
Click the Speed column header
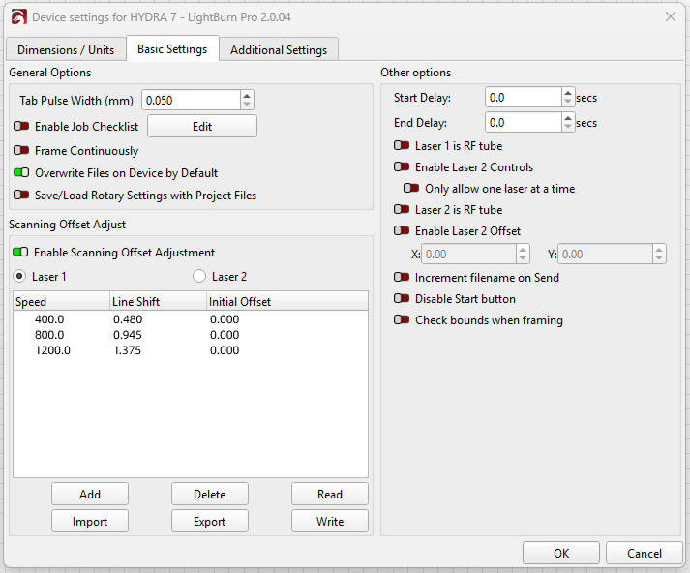click(x=61, y=301)
